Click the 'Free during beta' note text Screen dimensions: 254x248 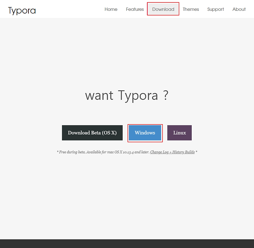pyautogui.click(x=127, y=152)
